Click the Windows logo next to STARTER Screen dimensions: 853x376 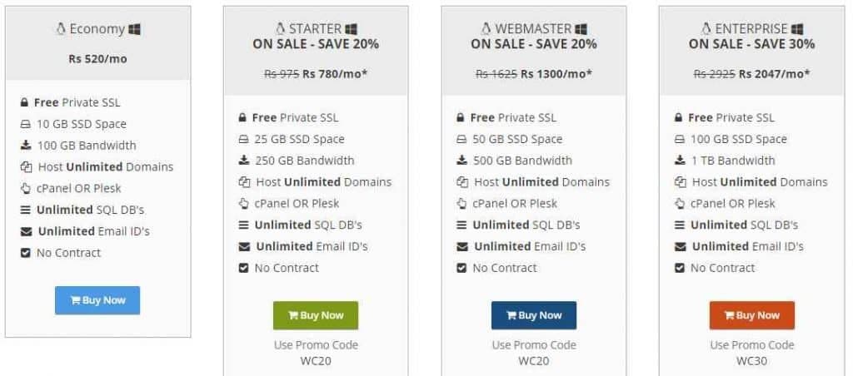[x=351, y=29]
